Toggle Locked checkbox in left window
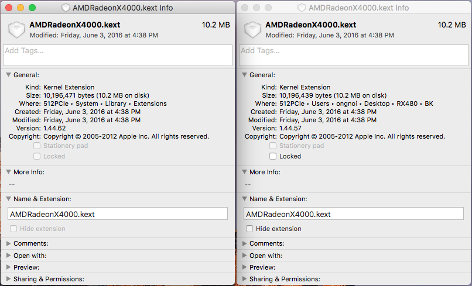Image resolution: width=472 pixels, height=286 pixels. pyautogui.click(x=37, y=156)
